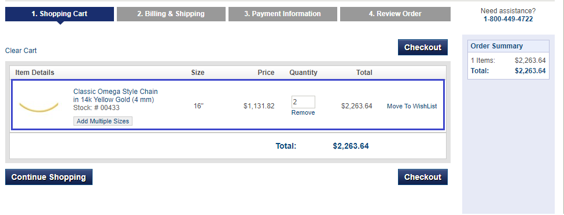This screenshot has width=564, height=215.
Task: Click the assistance phone number 1-800-449-4722
Action: 508,19
